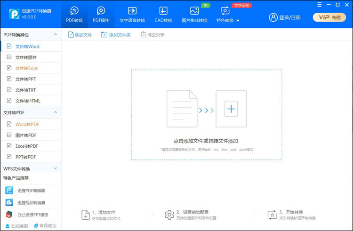The width and height of the screenshot is (353, 231).
Task: Click the 迅捷视频转换器 product icon
Action: point(9,203)
